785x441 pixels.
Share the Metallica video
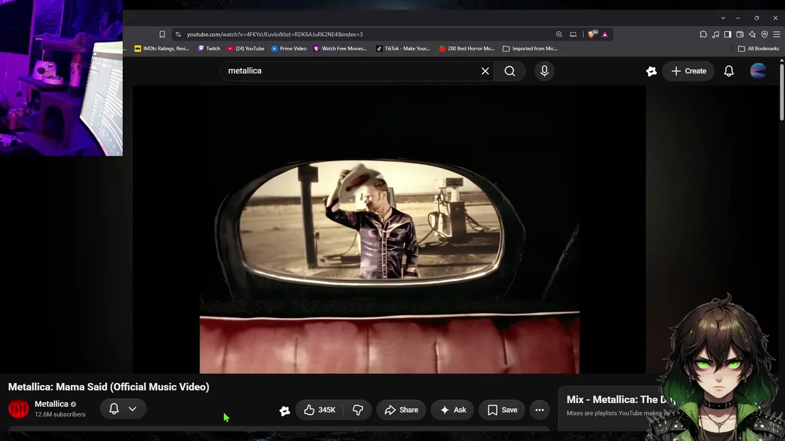(x=401, y=410)
